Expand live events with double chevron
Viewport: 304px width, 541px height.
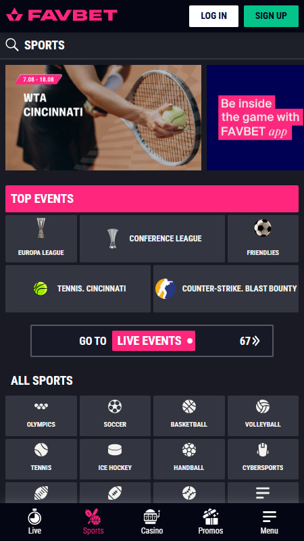click(x=256, y=341)
